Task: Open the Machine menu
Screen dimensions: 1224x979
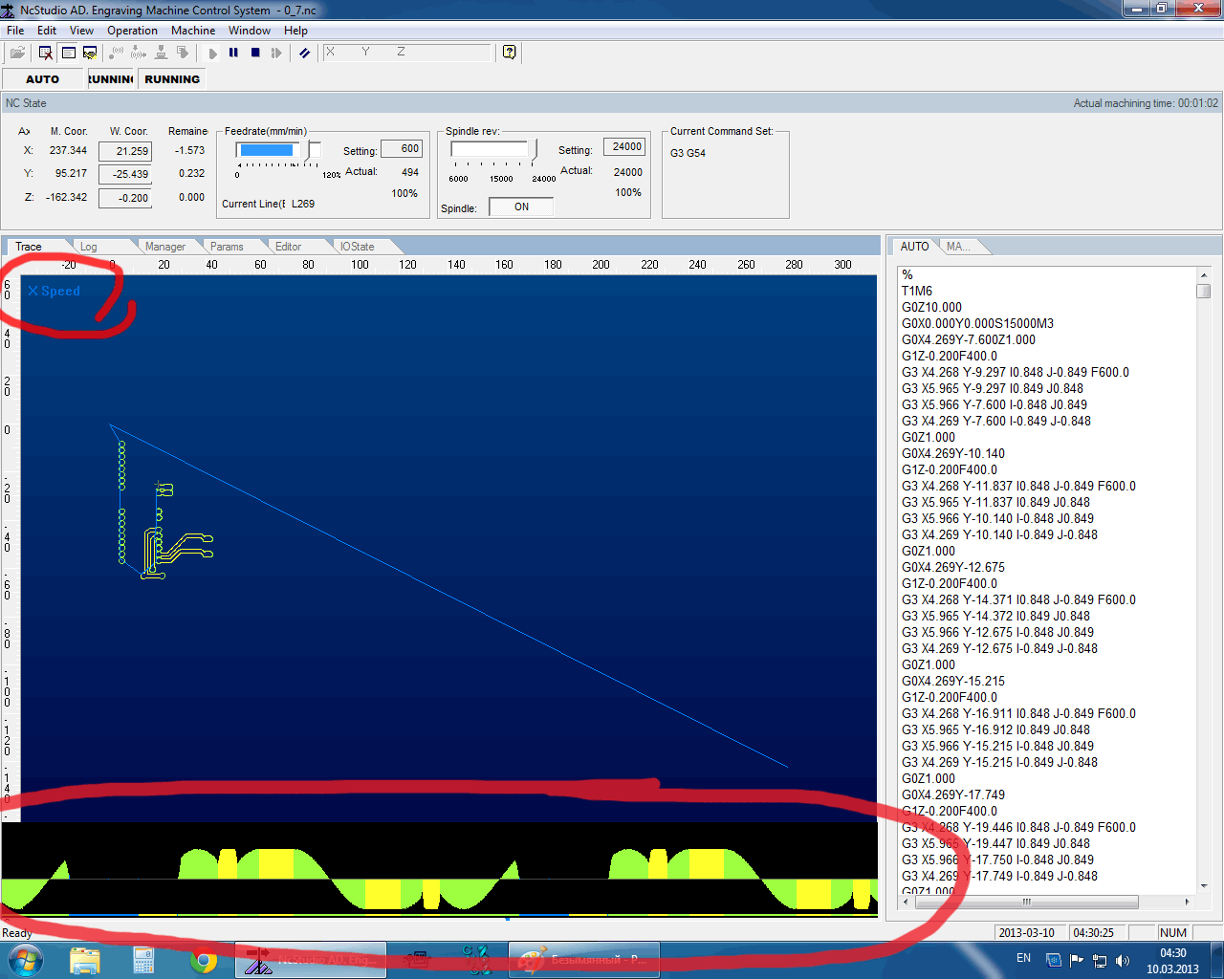Action: pyautogui.click(x=193, y=31)
